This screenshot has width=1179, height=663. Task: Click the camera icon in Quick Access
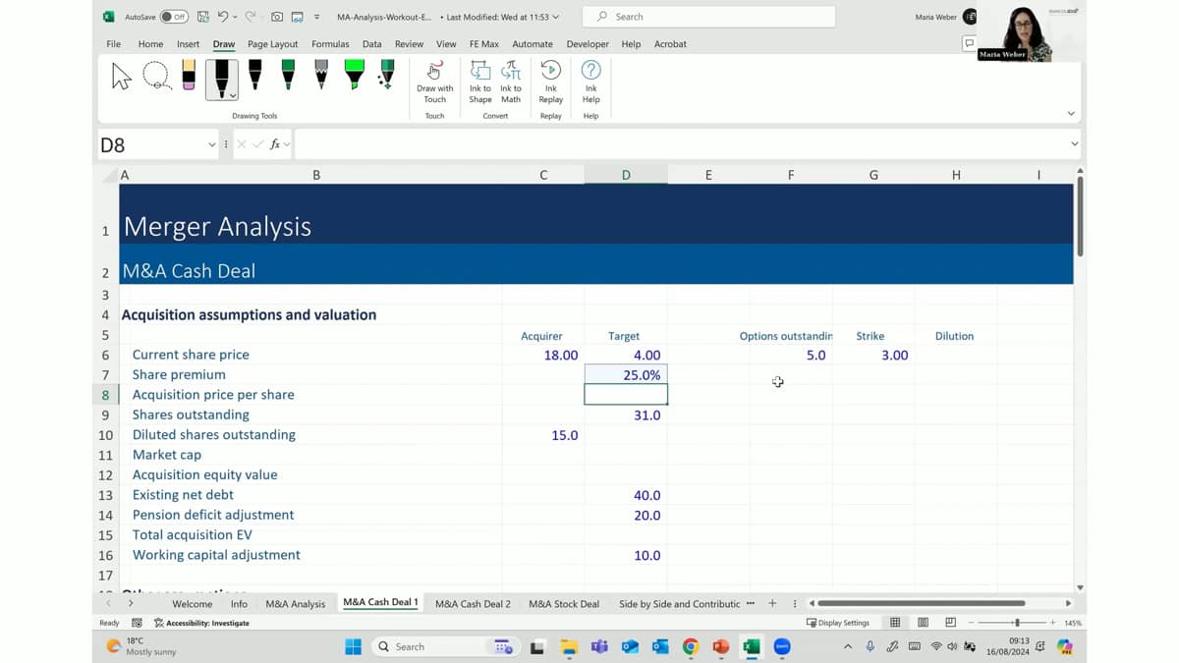click(x=277, y=17)
